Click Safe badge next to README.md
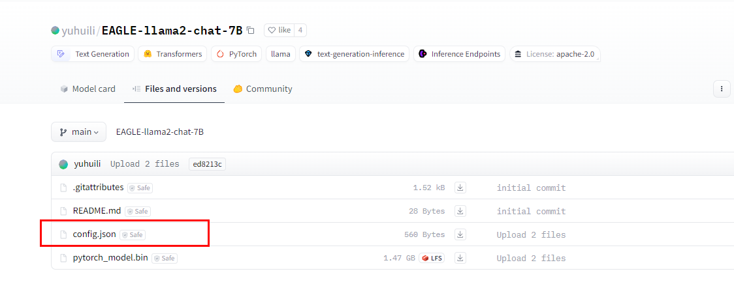Viewport: 734px width, 295px height. point(137,212)
